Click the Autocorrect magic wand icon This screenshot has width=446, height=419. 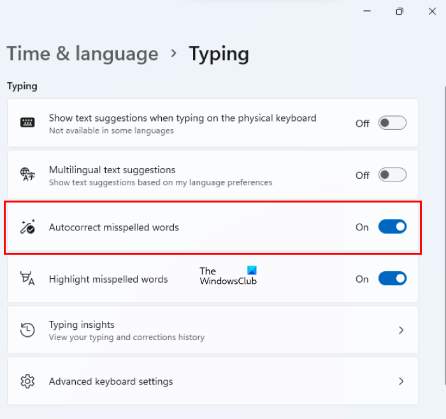[27, 227]
